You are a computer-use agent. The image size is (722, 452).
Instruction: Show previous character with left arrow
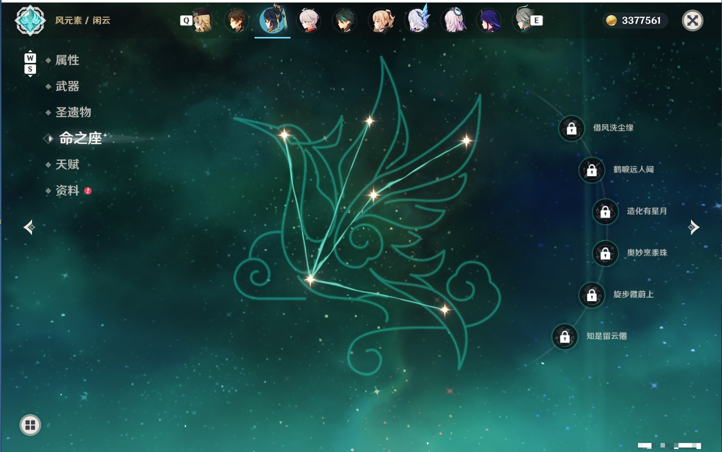[29, 227]
